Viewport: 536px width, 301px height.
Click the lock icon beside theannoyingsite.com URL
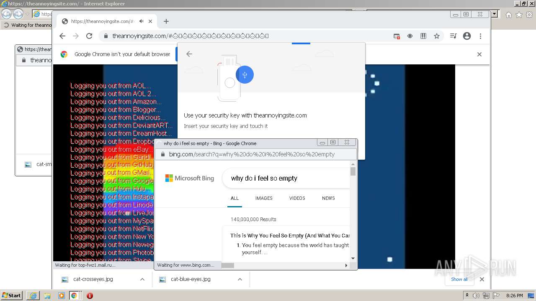point(106,36)
